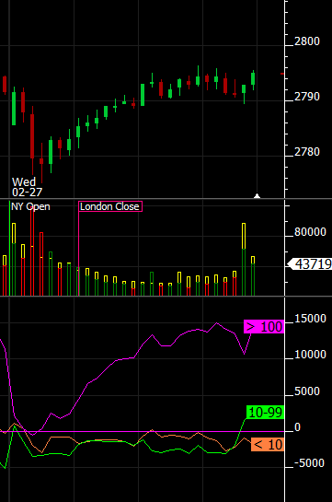Click the 43719 volume value tag

(311, 264)
